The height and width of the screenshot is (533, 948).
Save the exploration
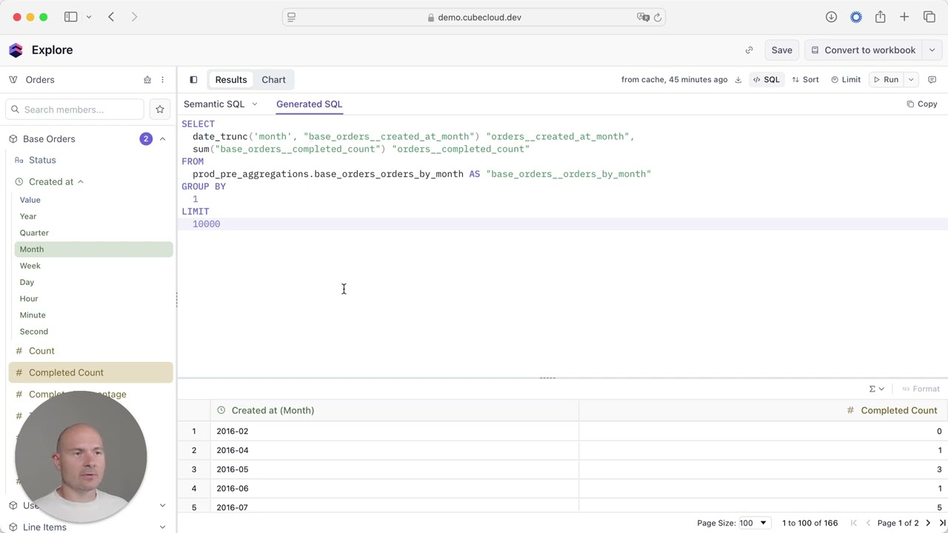781,50
